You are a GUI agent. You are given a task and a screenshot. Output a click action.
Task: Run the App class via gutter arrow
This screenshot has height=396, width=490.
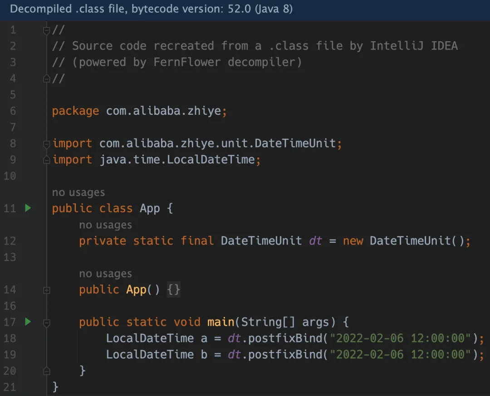[x=28, y=208]
